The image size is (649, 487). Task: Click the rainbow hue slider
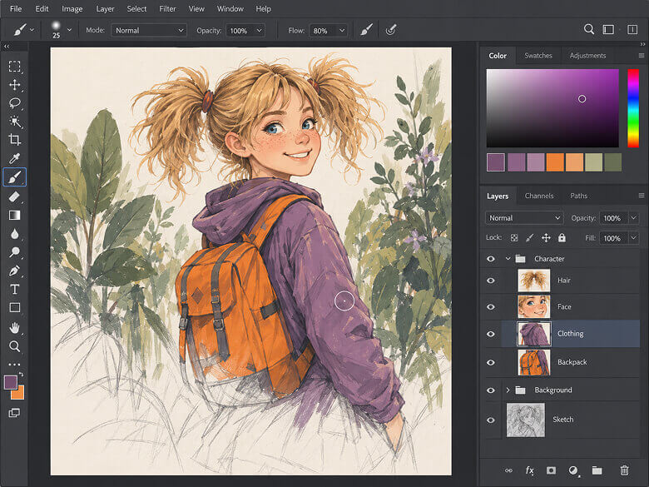point(633,108)
